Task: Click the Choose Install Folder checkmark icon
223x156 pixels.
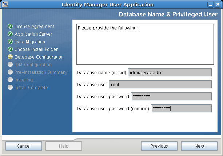Action: [x=10, y=49]
